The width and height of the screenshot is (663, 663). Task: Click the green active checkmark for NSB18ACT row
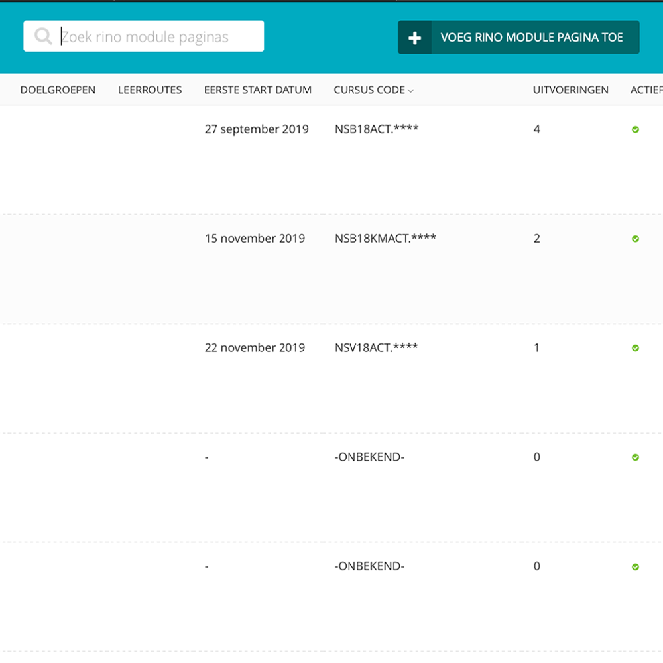pos(635,130)
